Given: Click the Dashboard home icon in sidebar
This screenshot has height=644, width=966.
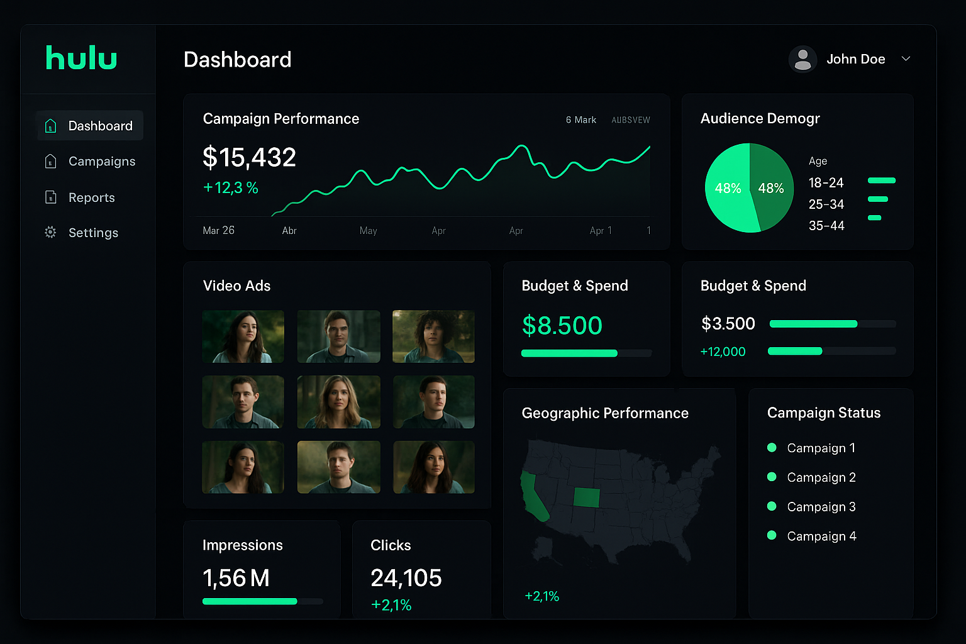Looking at the screenshot, I should coord(51,126).
